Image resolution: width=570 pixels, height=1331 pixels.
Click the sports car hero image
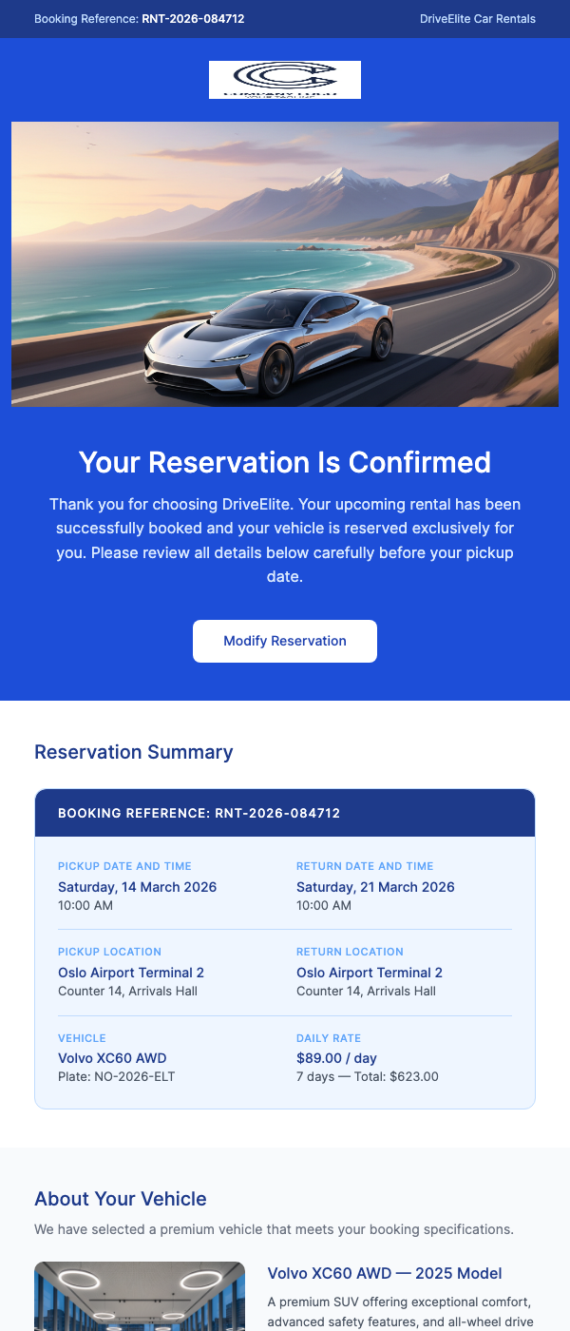[x=285, y=263]
